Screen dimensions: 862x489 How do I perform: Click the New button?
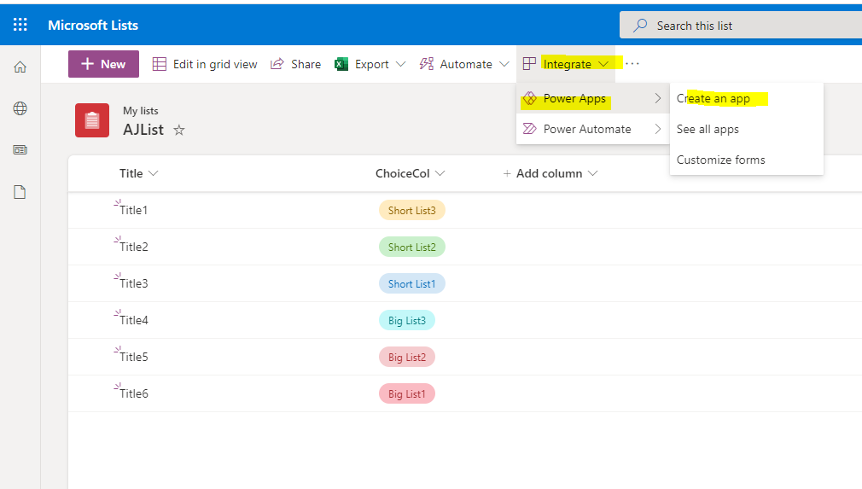(x=103, y=64)
